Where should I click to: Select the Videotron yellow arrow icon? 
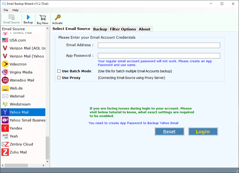[x=5, y=64]
